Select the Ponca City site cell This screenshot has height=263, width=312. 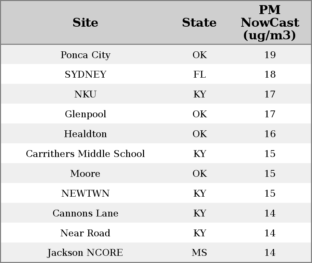click(85, 55)
